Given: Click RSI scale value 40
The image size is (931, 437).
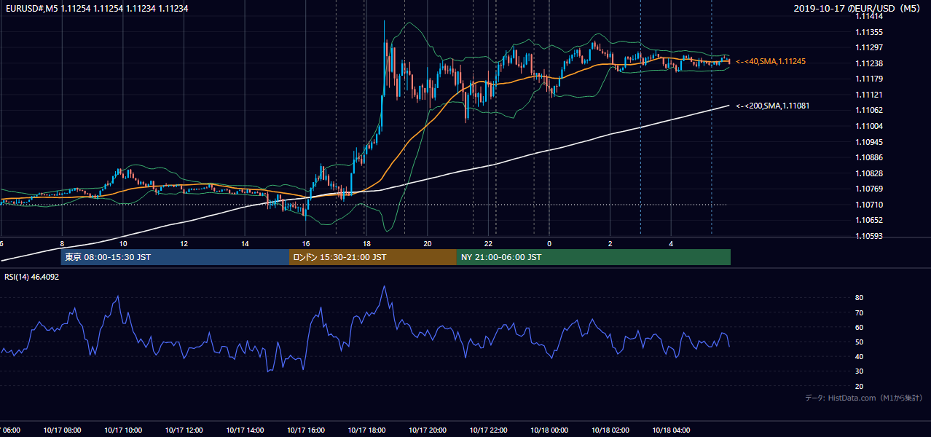Looking at the screenshot, I should 860,356.
